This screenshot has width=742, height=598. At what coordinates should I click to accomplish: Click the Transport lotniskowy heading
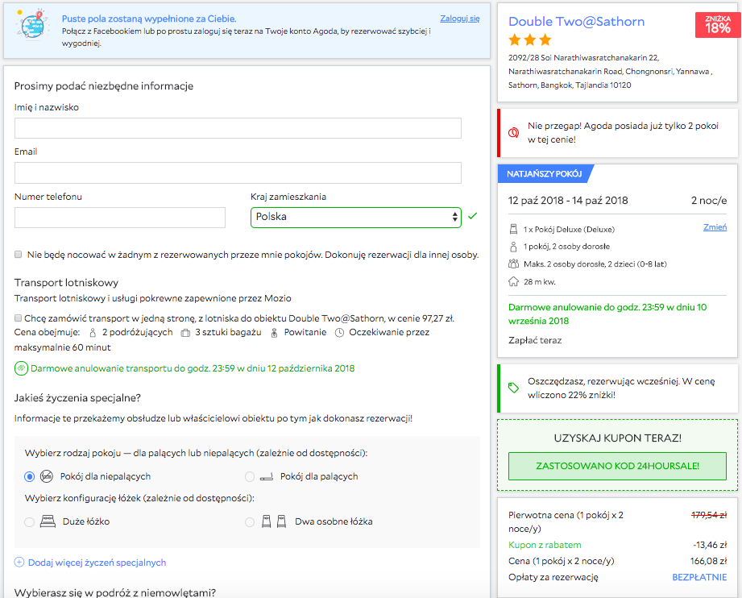tap(66, 283)
